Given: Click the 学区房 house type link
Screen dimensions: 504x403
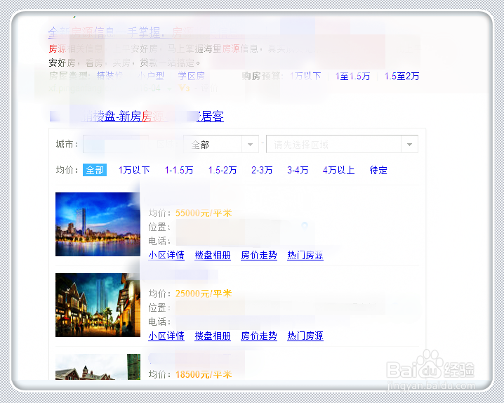Looking at the screenshot, I should (x=191, y=76).
